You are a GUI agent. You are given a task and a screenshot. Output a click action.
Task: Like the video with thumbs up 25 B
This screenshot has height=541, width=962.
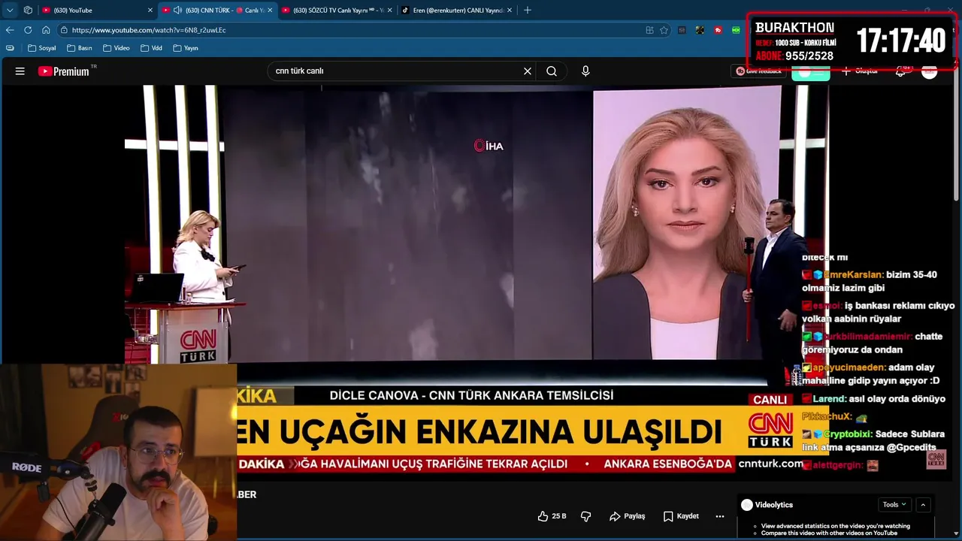pyautogui.click(x=552, y=516)
